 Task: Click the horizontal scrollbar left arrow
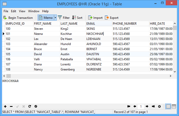pyautogui.click(x=4, y=76)
